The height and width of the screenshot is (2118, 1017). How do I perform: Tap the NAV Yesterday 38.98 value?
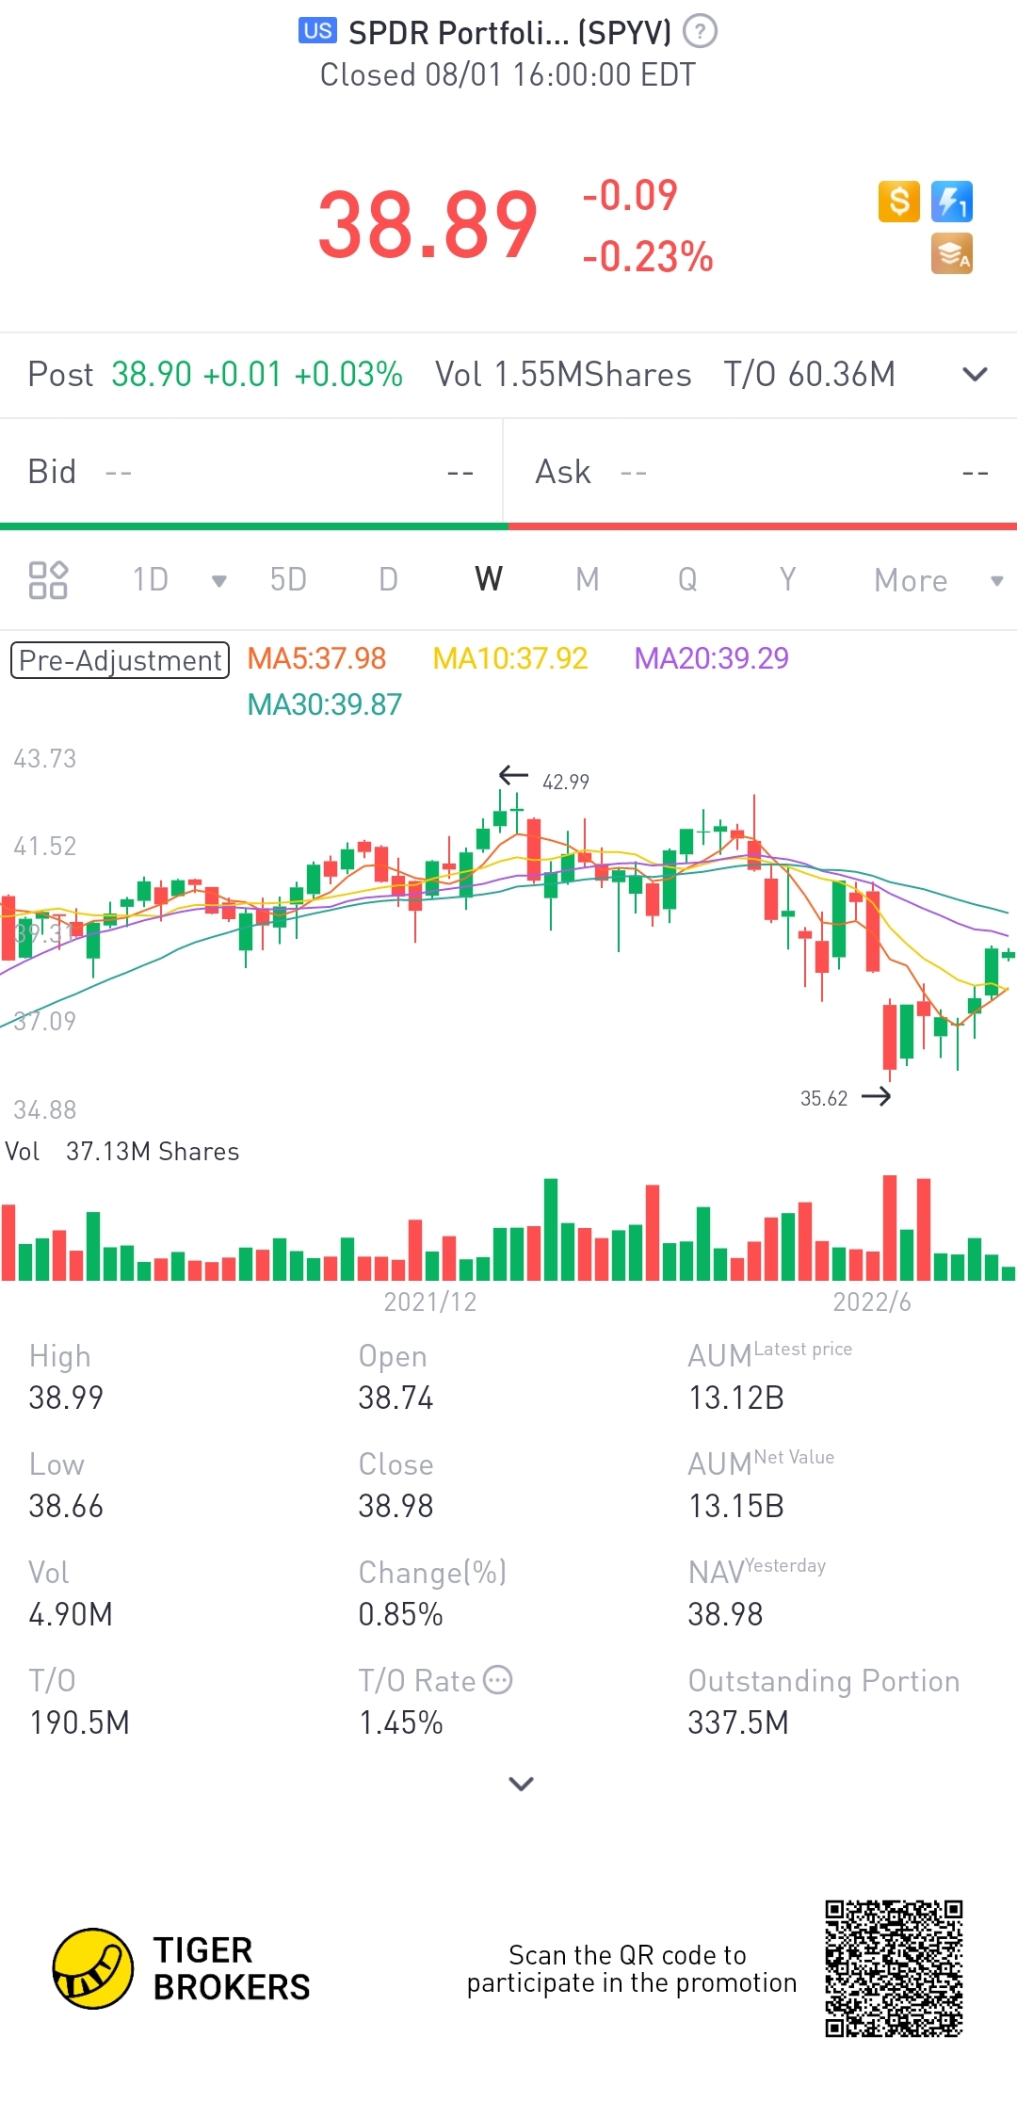click(725, 1614)
